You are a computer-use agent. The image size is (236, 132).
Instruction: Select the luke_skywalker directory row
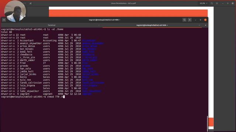[x=51, y=91]
